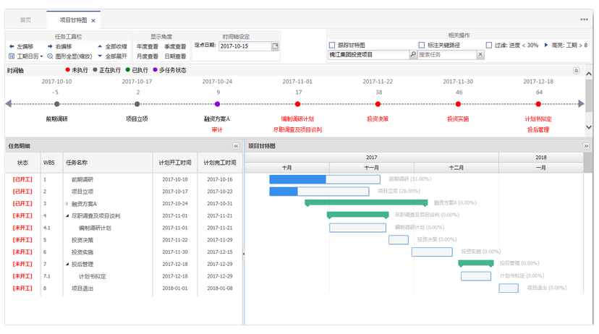The image size is (599, 334).
Task: Switch to 月度查看 view
Action: coord(148,56)
